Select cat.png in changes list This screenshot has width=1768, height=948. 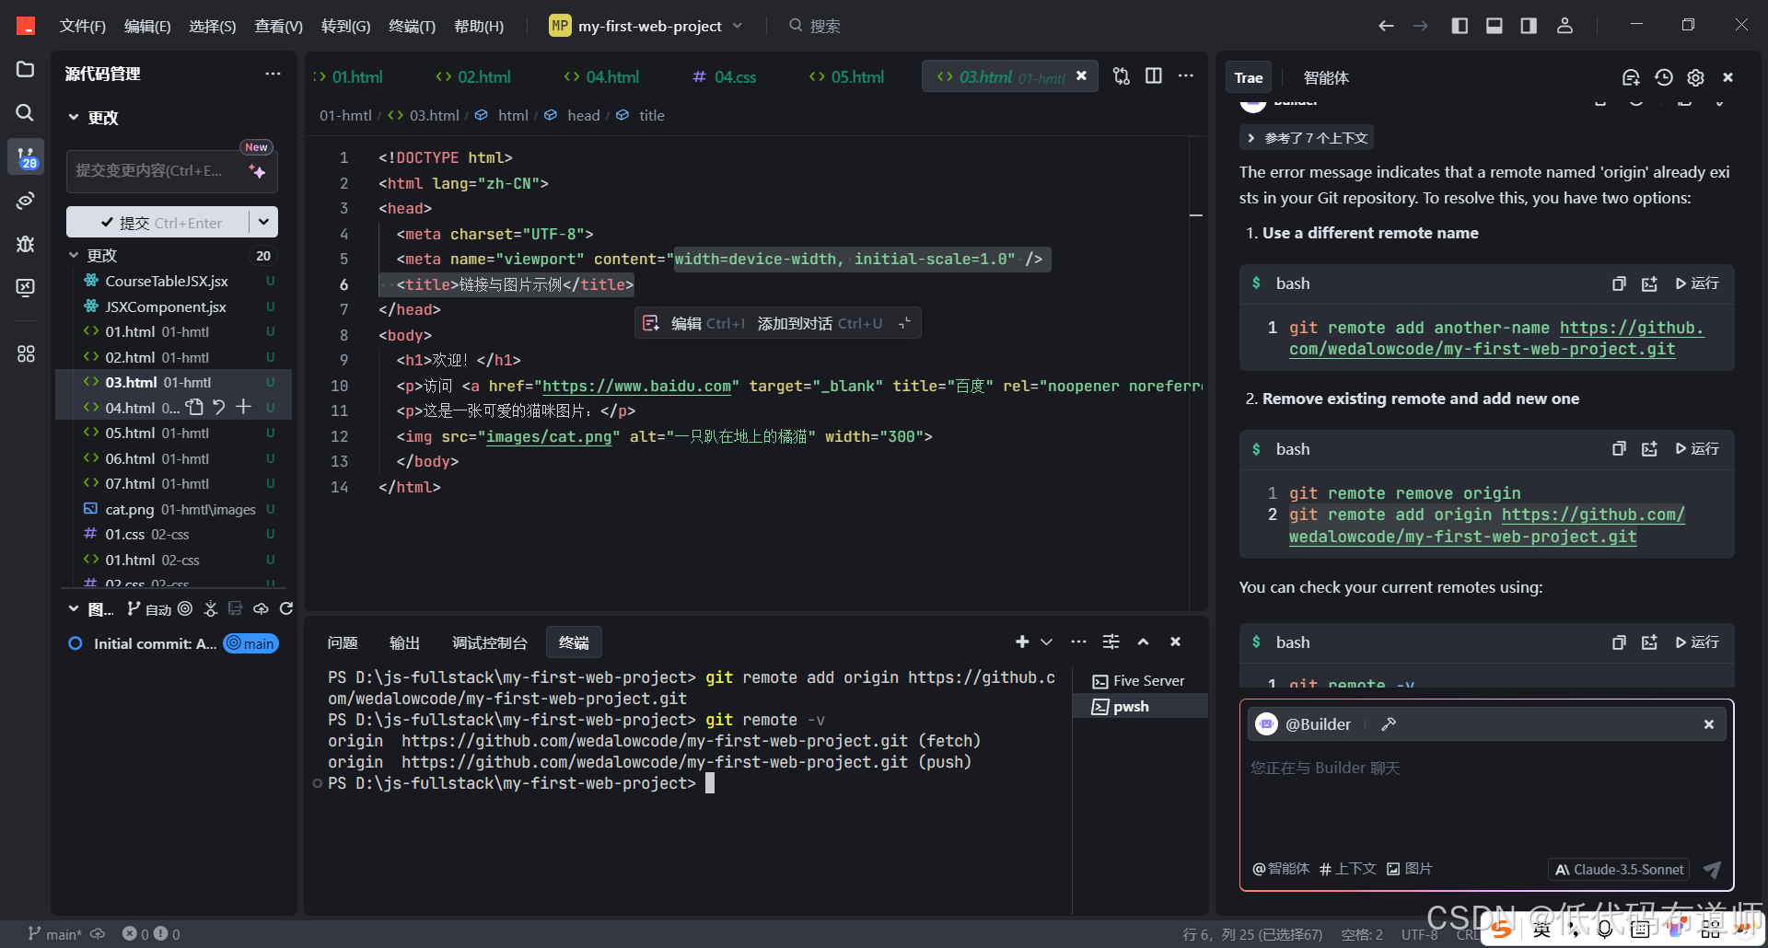pyautogui.click(x=173, y=509)
